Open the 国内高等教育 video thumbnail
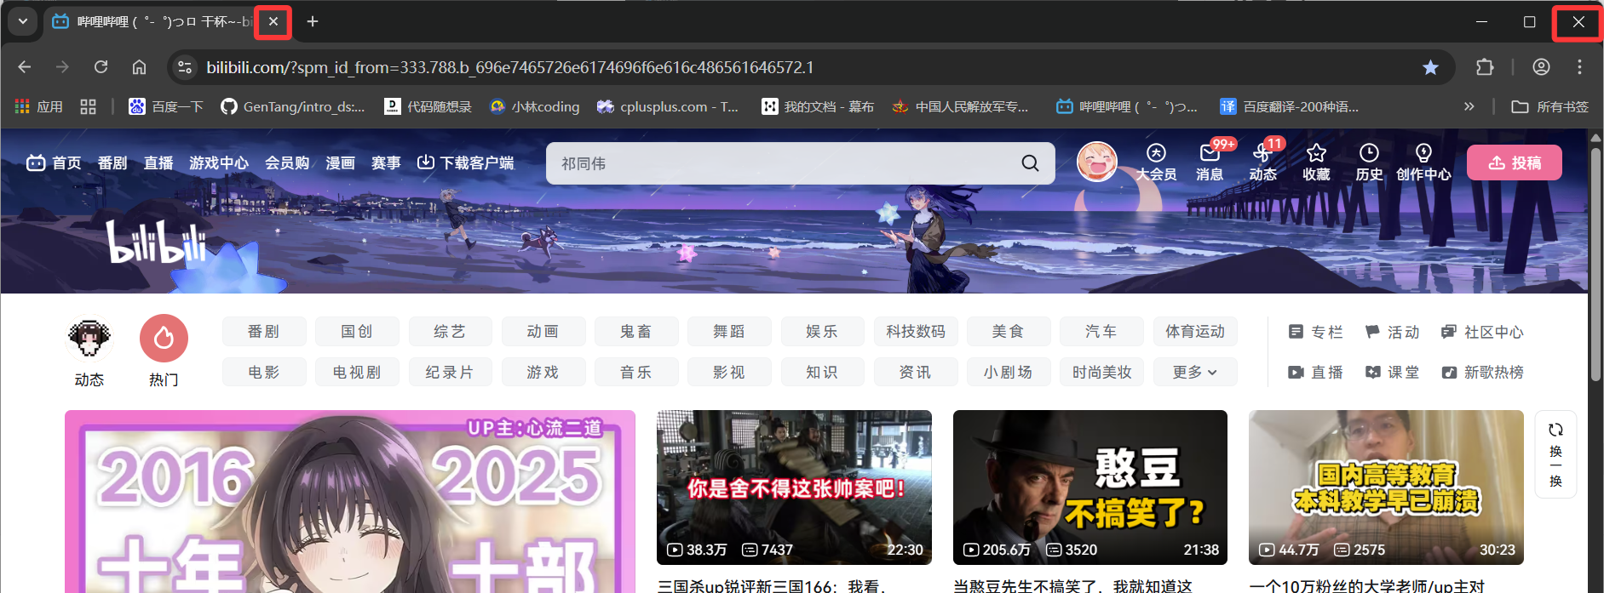 point(1386,487)
